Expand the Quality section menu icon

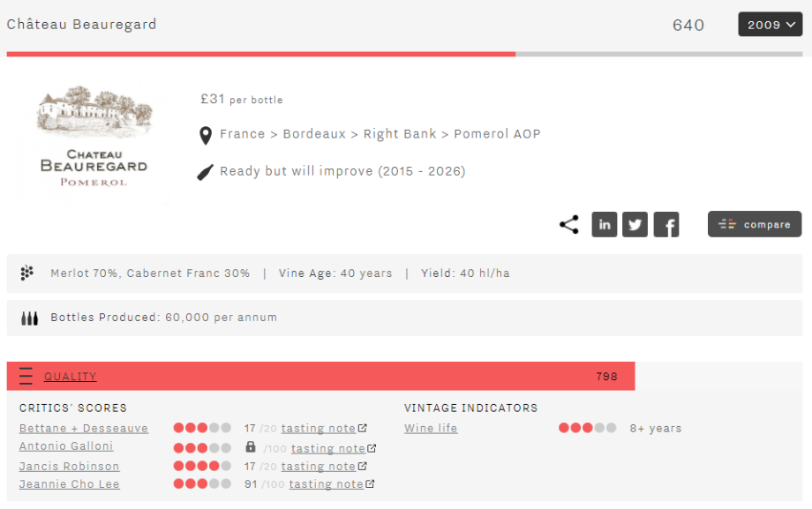[26, 376]
